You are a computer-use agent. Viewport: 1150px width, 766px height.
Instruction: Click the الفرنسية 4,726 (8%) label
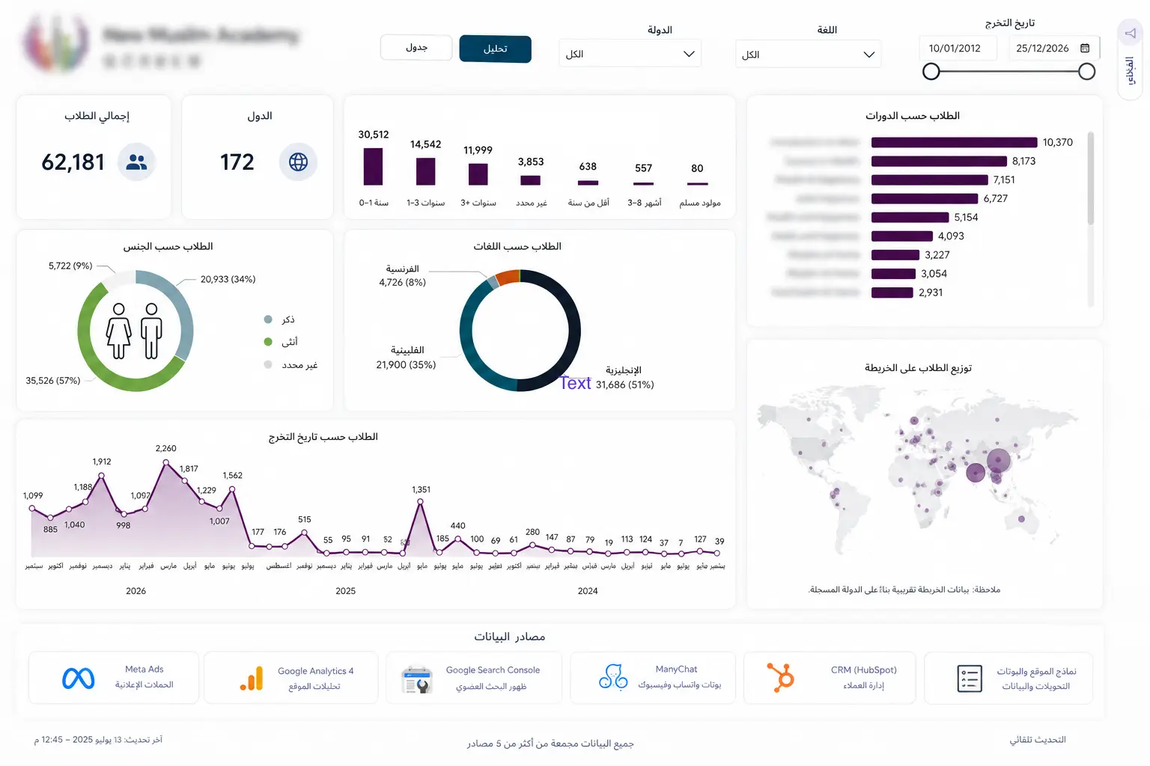[x=403, y=275]
